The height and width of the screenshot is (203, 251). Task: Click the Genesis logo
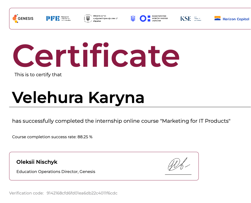pos(23,18)
